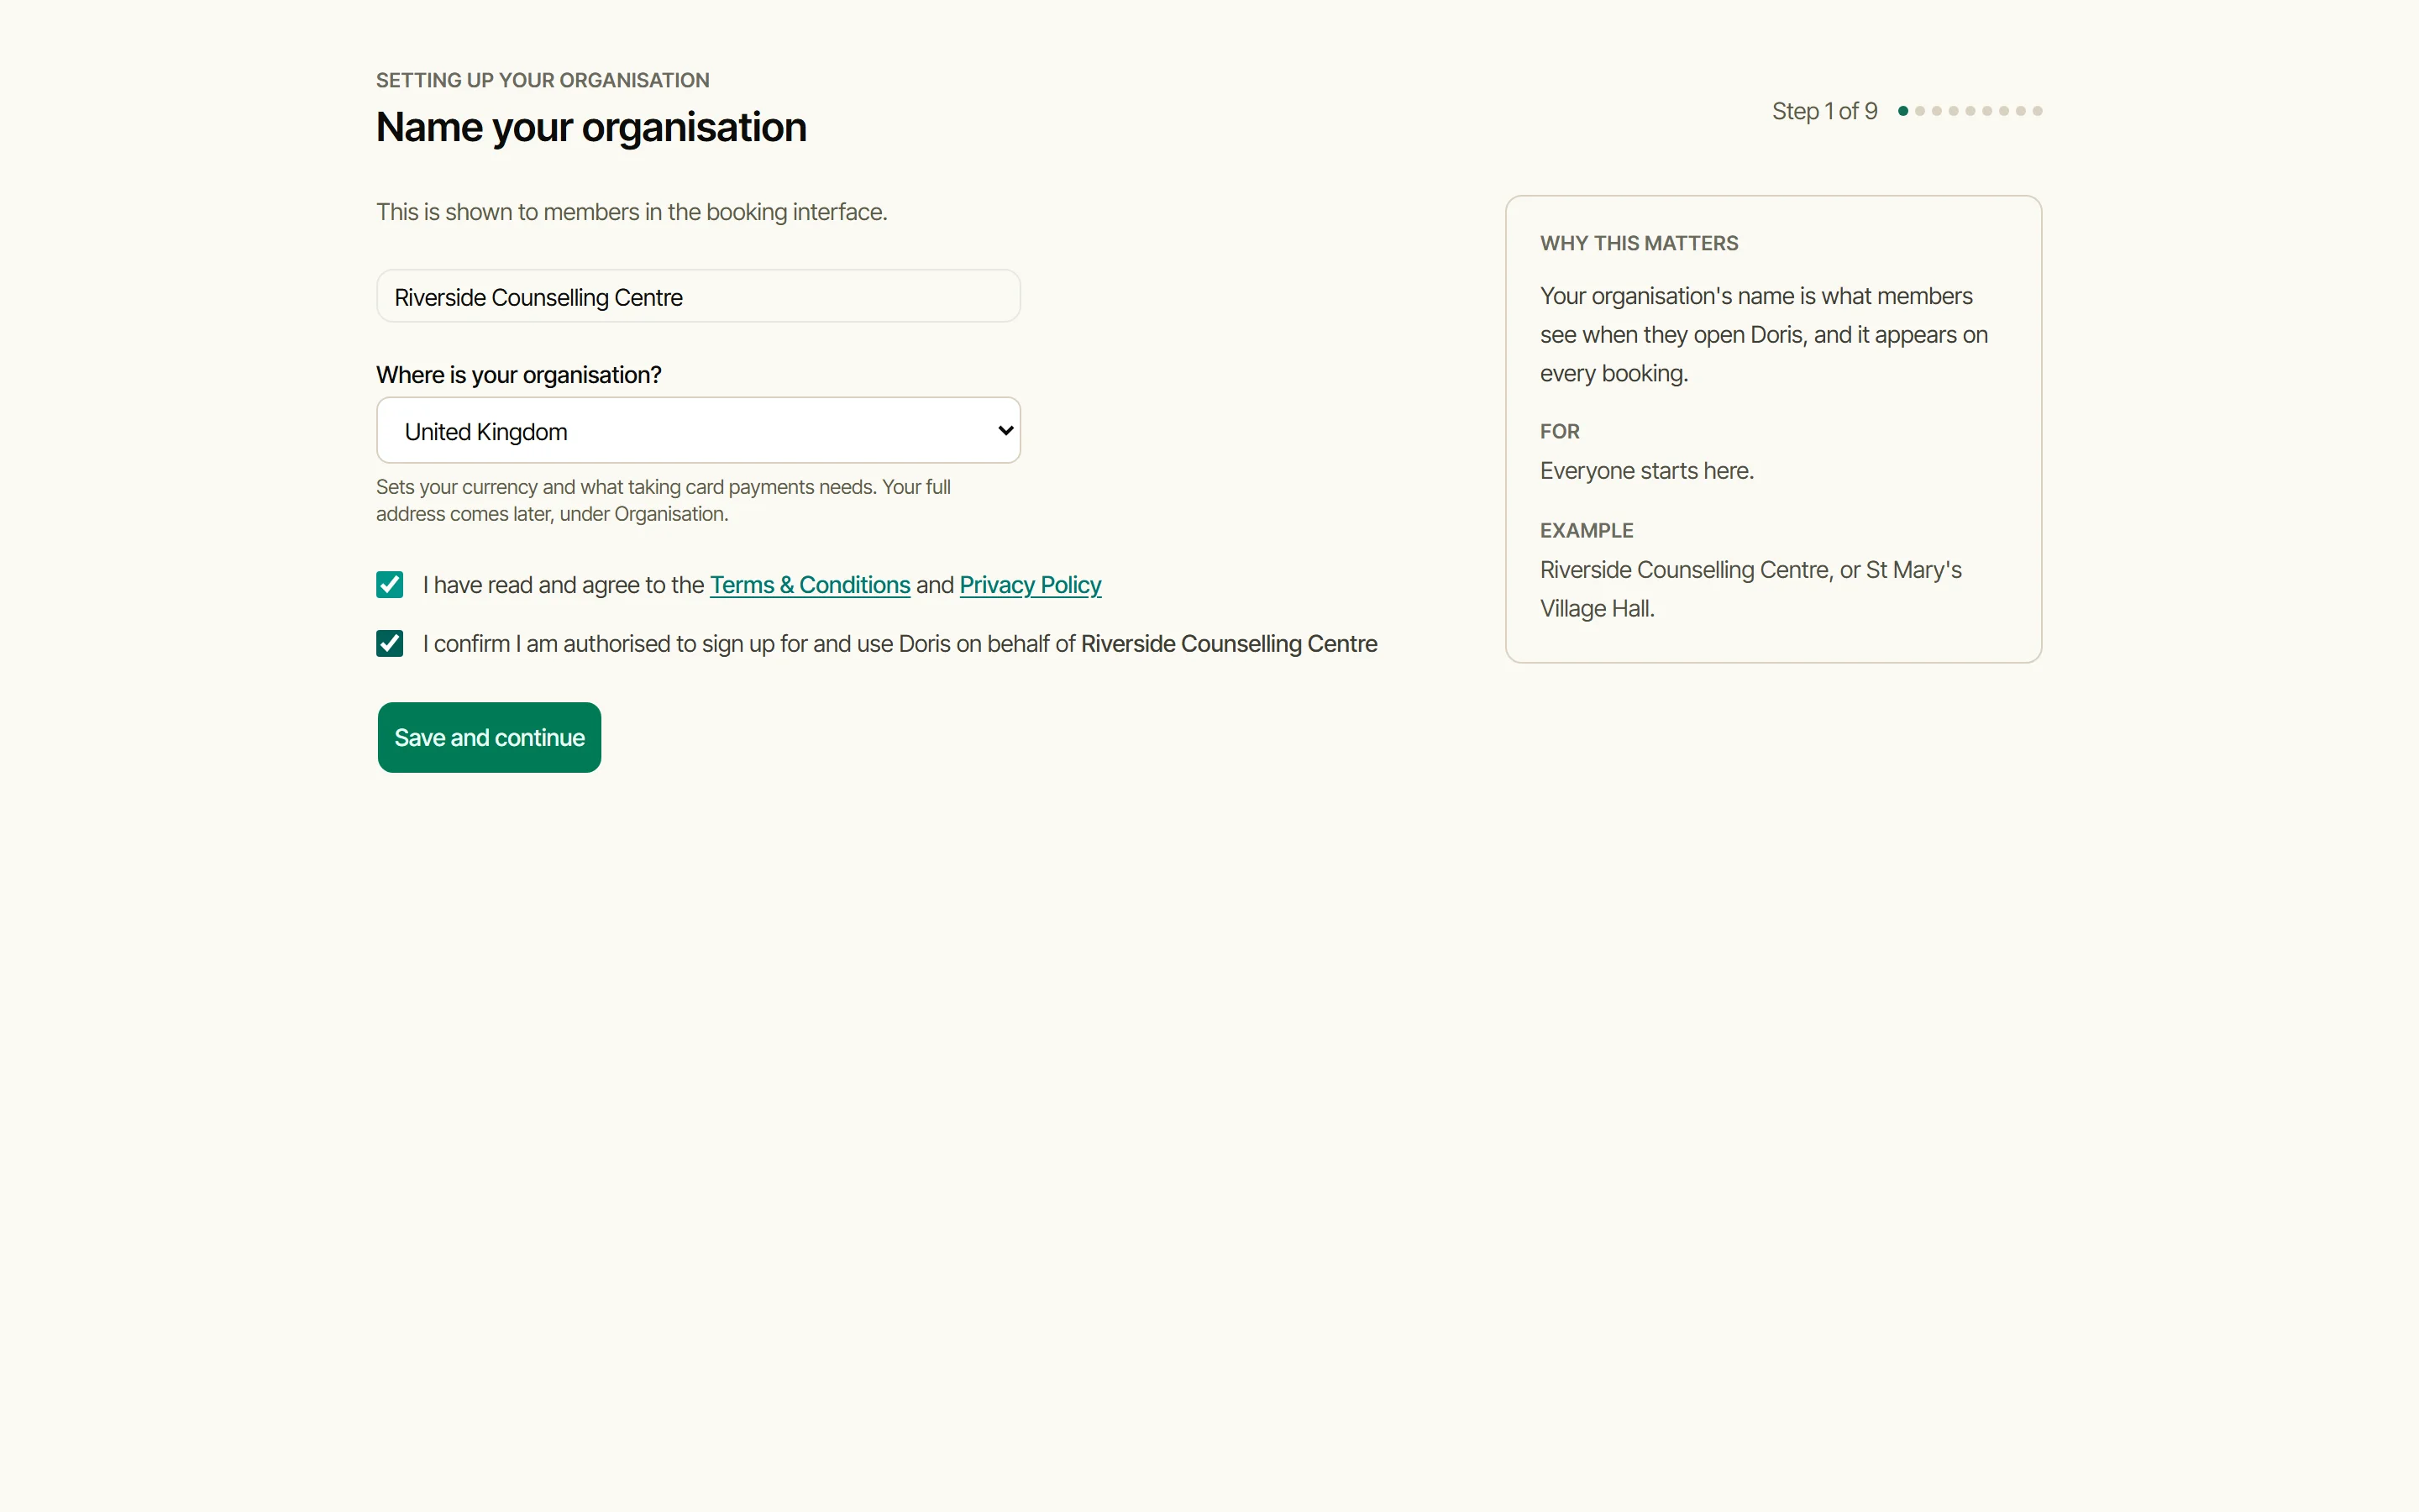Click the Save and continue button
This screenshot has height=1512, width=2419.
pos(490,737)
